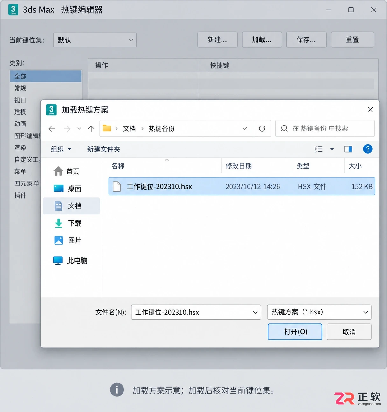Go forward with the right arrow
Screen dimensions: 387x412
coord(67,129)
